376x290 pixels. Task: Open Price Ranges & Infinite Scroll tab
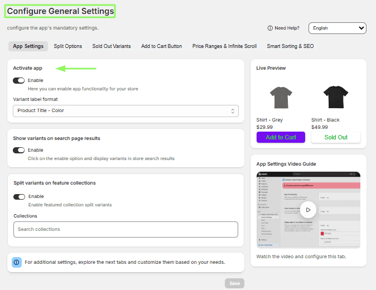[x=224, y=46]
